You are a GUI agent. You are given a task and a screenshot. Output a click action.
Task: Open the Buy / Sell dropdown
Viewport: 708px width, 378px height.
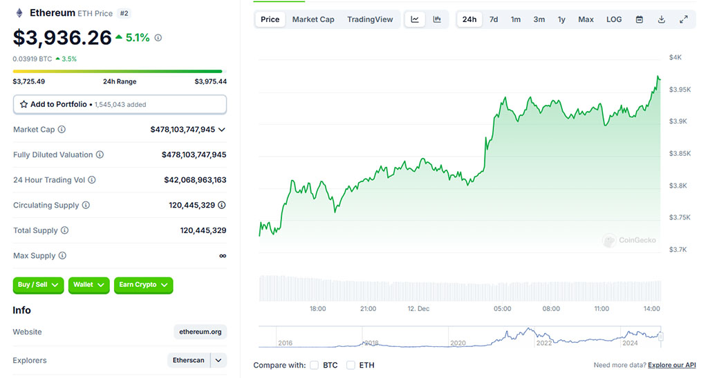[38, 285]
